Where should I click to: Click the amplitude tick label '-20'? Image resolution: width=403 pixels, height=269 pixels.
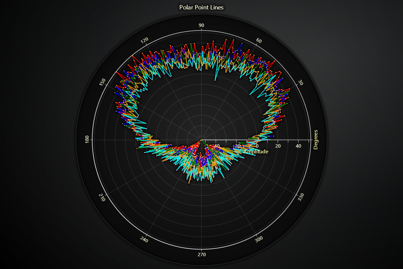237,146
